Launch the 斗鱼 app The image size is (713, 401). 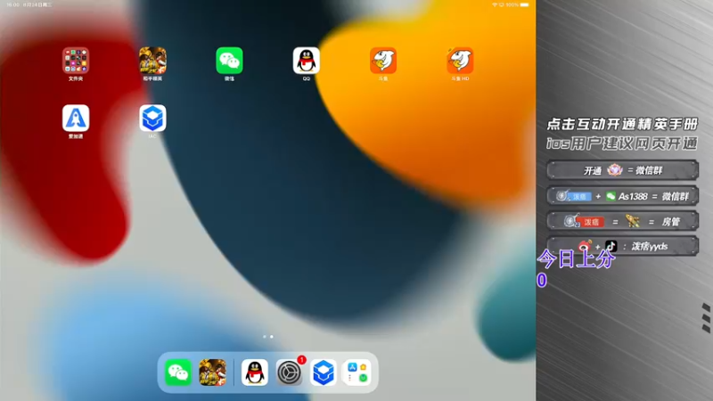(383, 61)
